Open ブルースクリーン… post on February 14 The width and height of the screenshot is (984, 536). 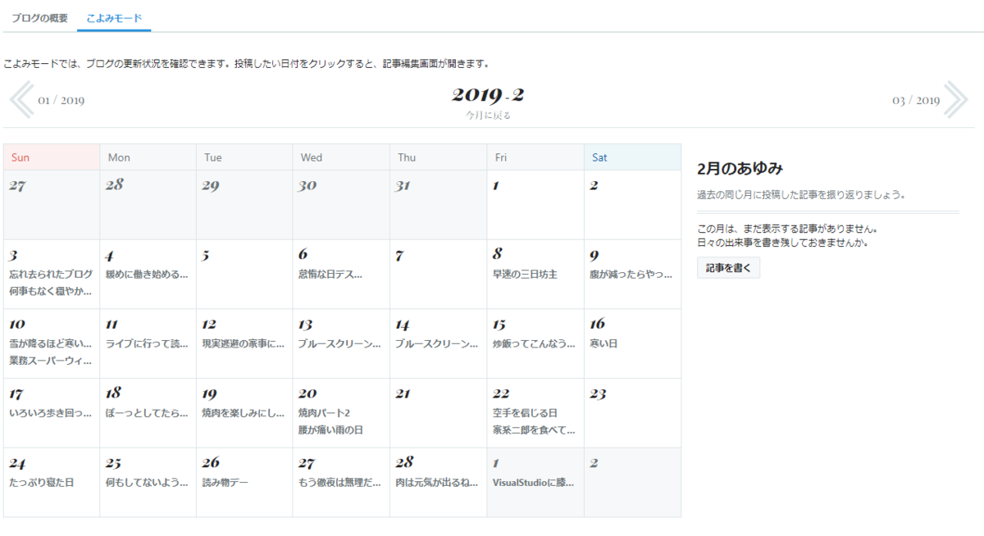point(436,343)
